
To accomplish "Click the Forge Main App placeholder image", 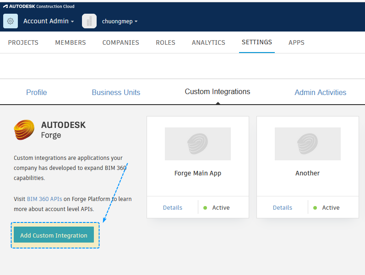I will pos(198,143).
